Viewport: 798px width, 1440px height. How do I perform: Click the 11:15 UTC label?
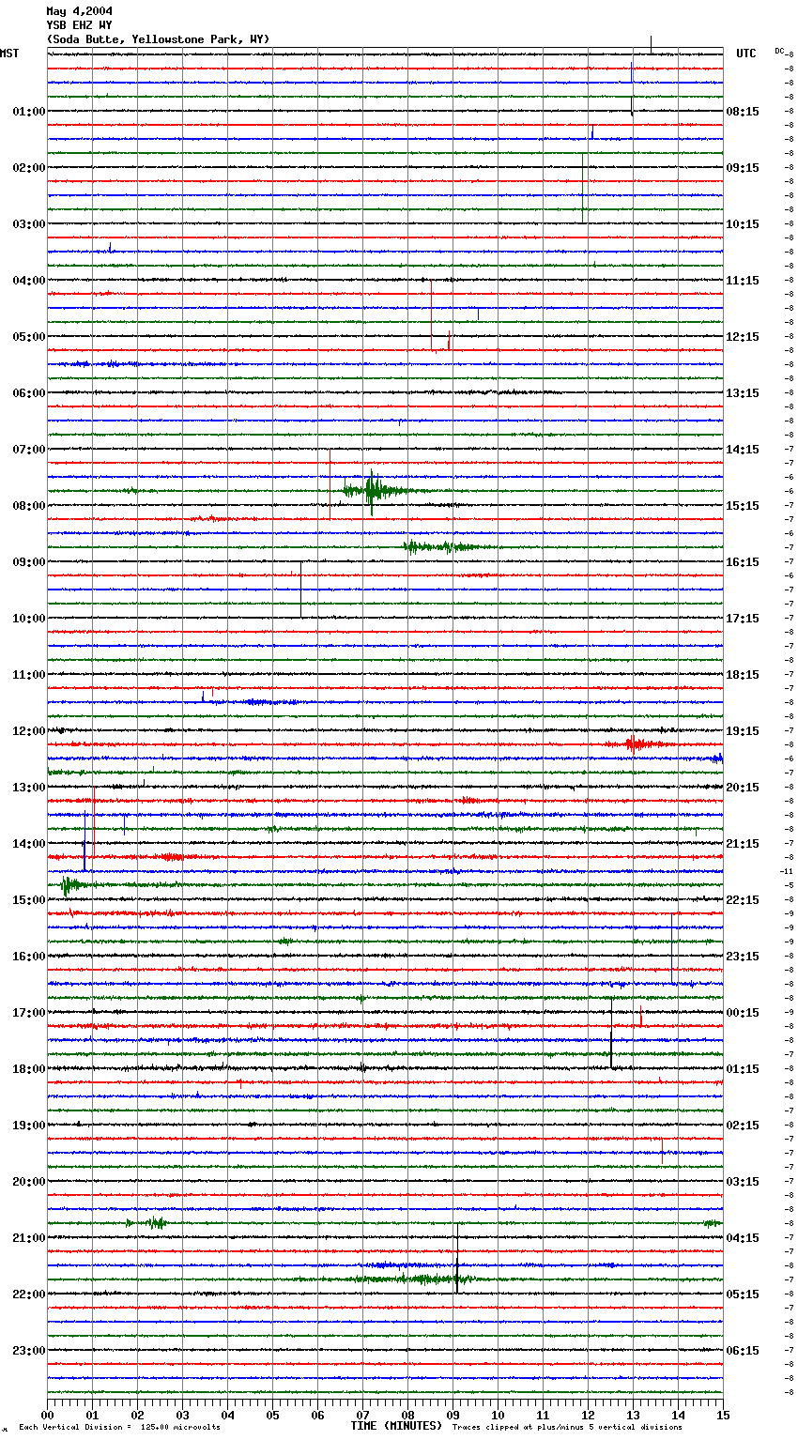743,281
